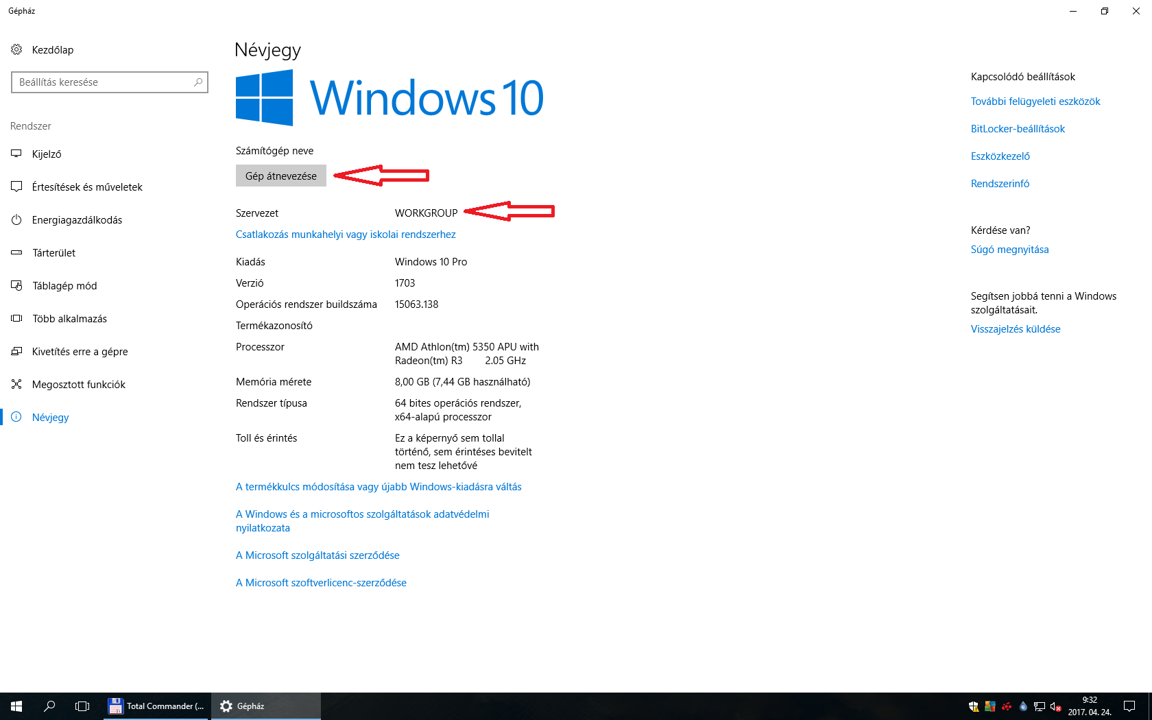1152x720 pixels.
Task: Click the Gépház taskbar button
Action: point(266,706)
